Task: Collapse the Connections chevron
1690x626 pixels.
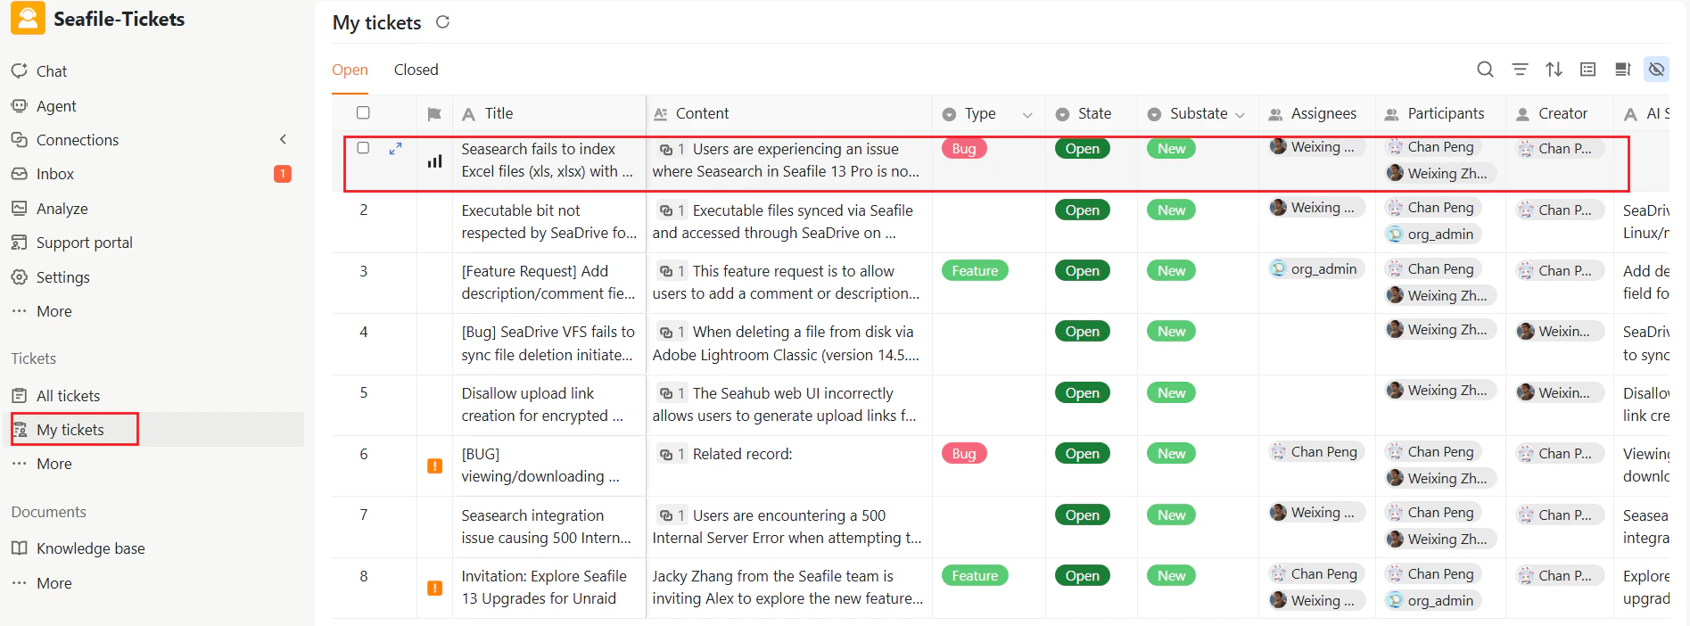Action: click(283, 139)
